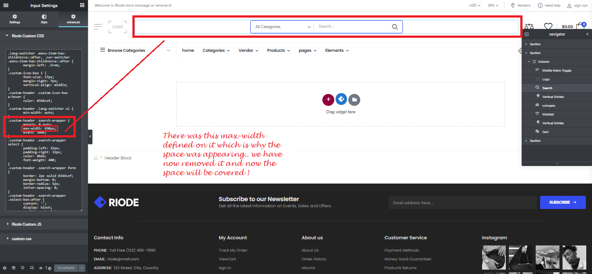Open the Categories nav menu
The height and width of the screenshot is (274, 592).
216,50
